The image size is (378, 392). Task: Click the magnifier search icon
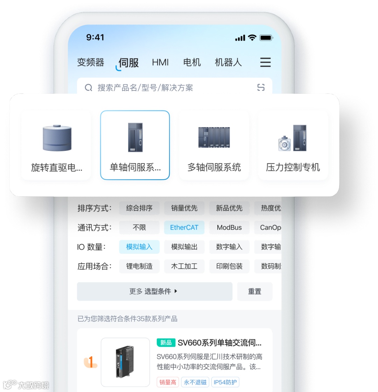(89, 88)
